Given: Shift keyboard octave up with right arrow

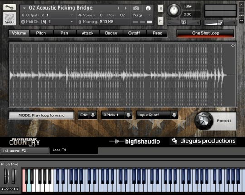Looking at the screenshot, I should coord(17,189).
